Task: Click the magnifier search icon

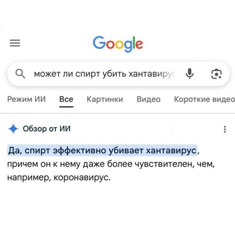Action: pyautogui.click(x=20, y=74)
